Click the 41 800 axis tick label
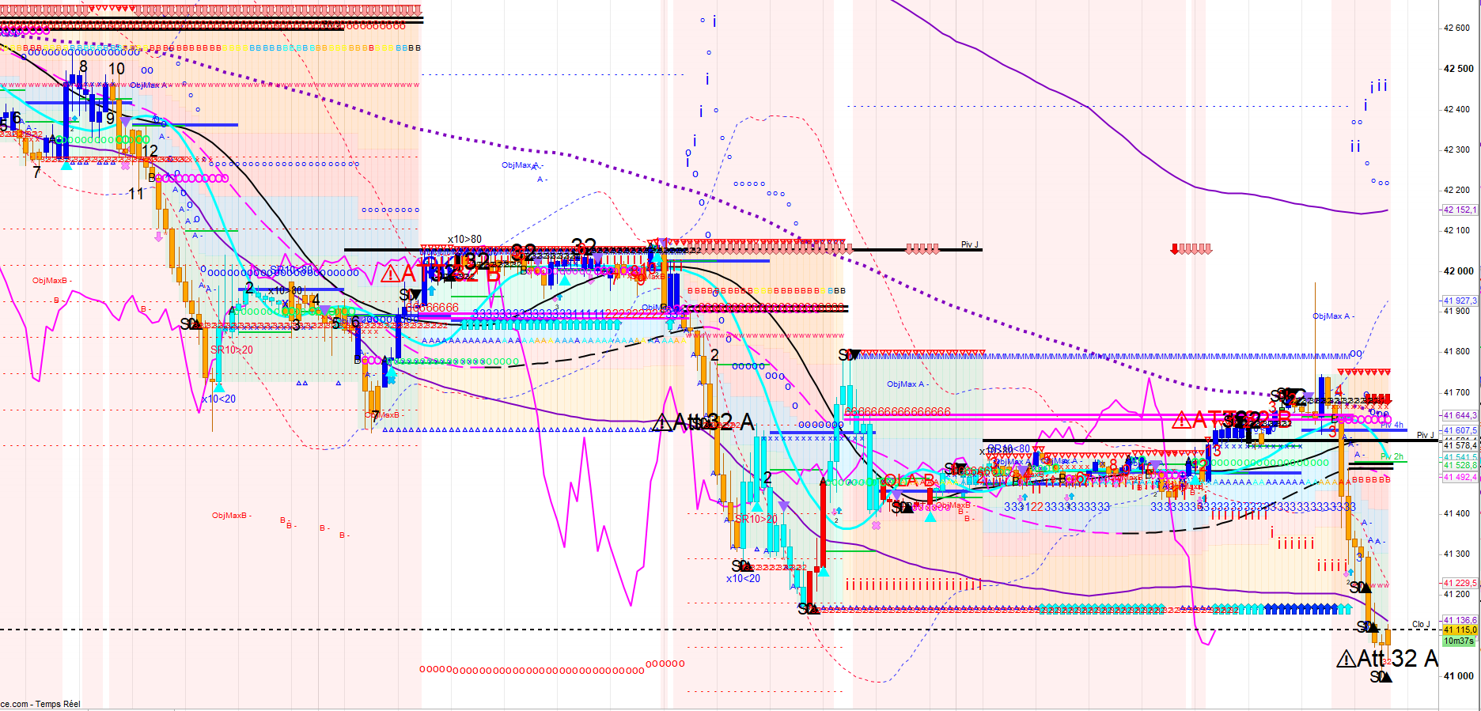Image resolution: width=1481 pixels, height=711 pixels. pos(1457,352)
